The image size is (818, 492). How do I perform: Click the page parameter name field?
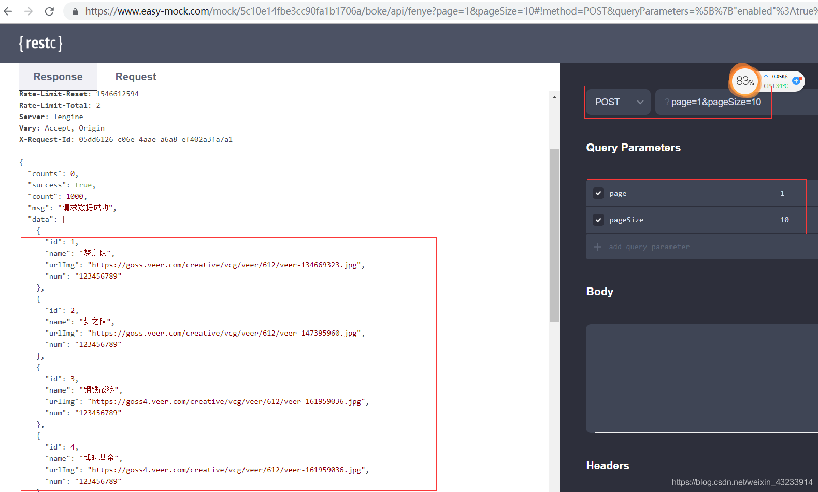click(x=618, y=193)
